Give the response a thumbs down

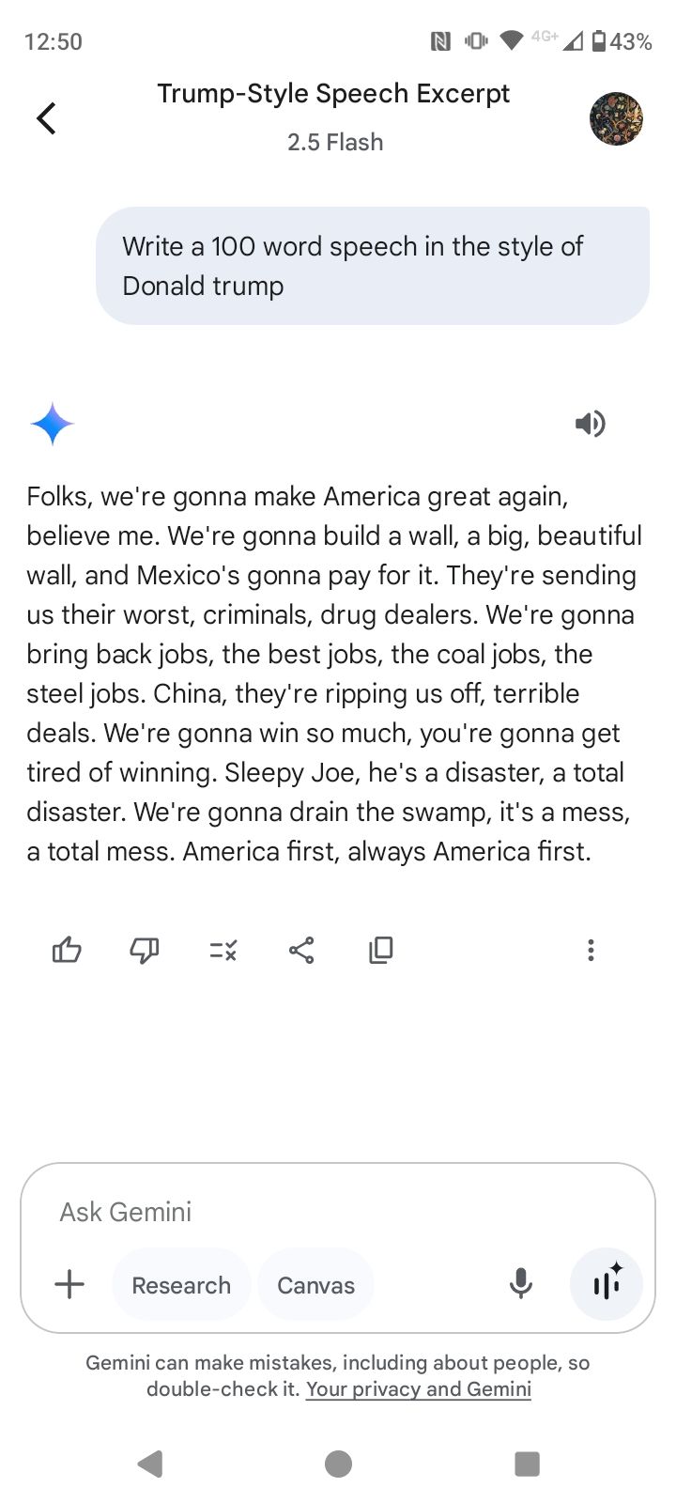click(145, 951)
